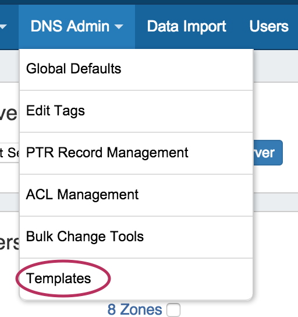Click dark strip above the navbar
The height and width of the screenshot is (317, 298).
click(x=149, y=2)
